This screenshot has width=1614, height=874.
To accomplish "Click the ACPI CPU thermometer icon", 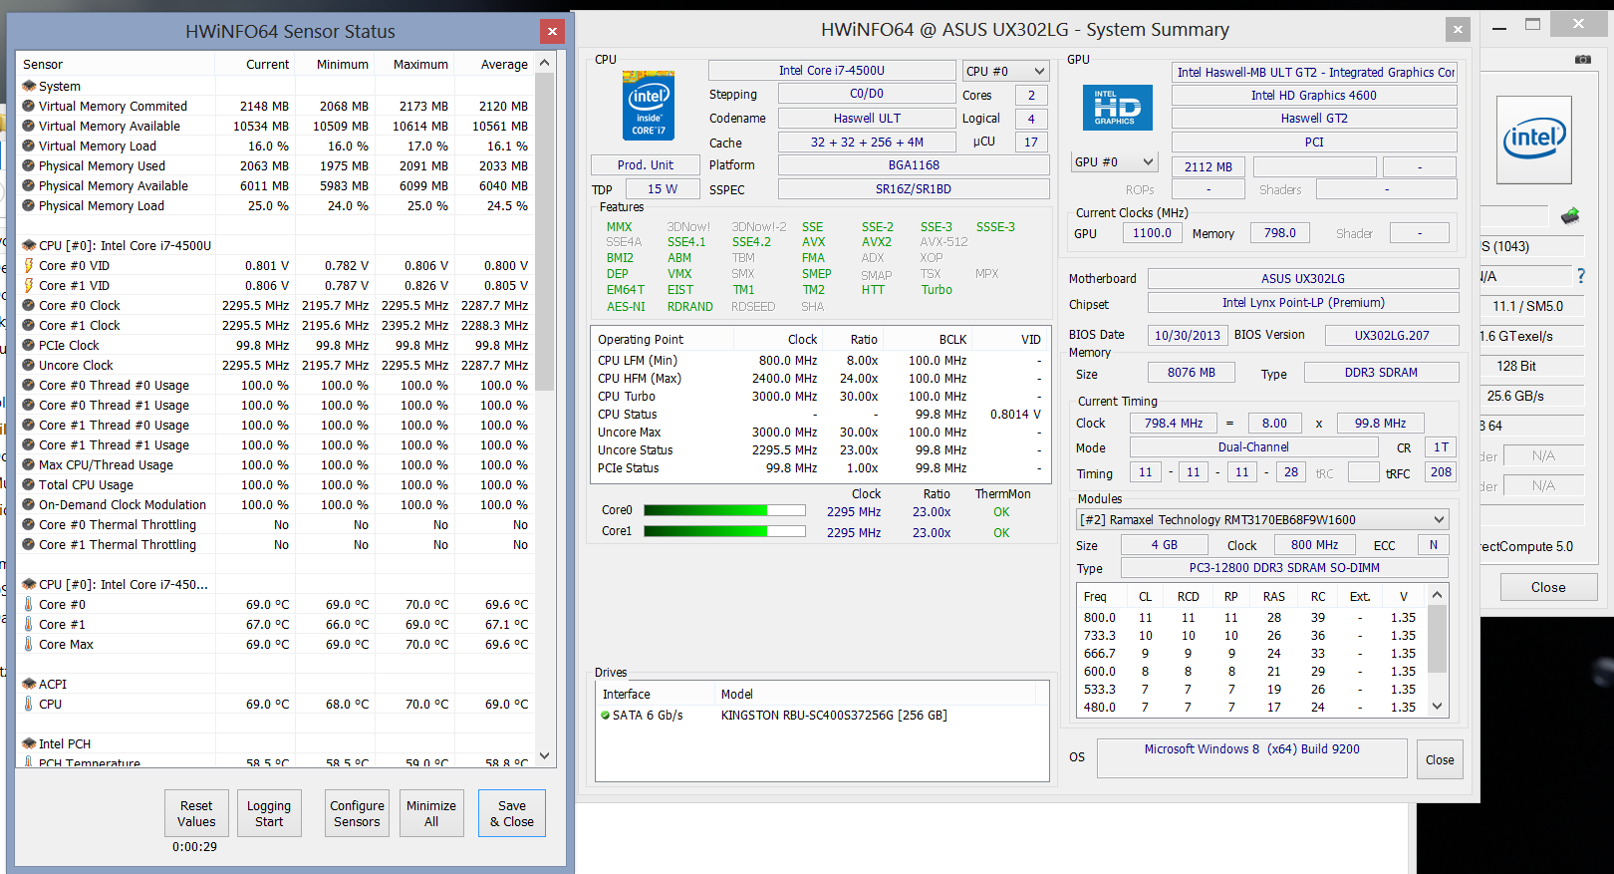I will click(29, 704).
